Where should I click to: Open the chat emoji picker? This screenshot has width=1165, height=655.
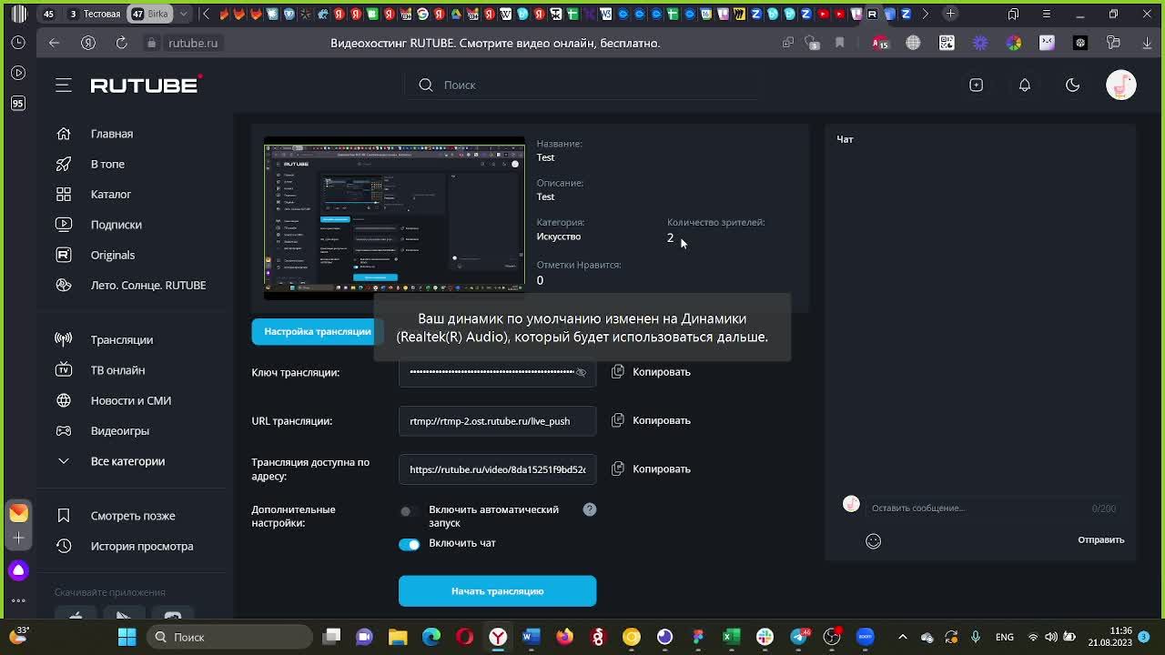873,541
